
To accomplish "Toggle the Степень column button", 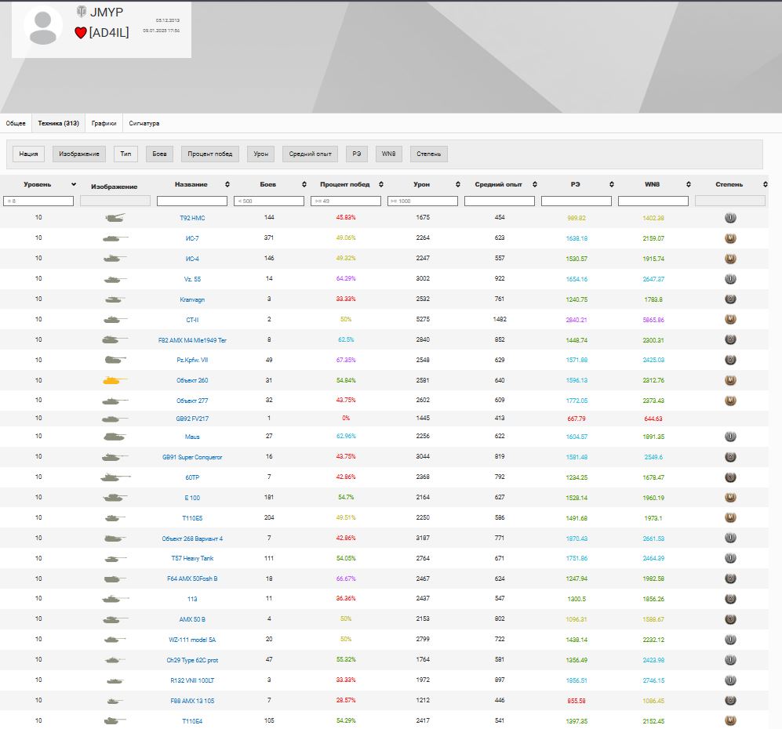I will click(x=428, y=154).
